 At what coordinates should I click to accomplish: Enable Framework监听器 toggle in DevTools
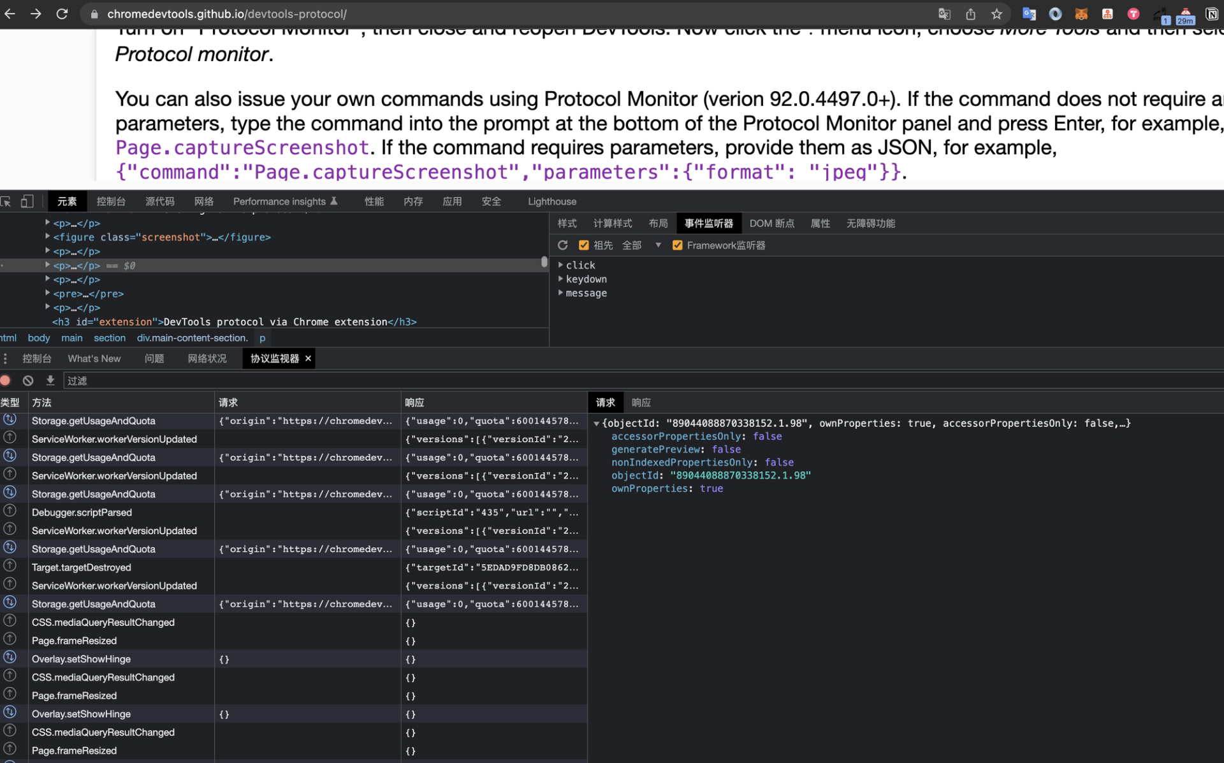(x=676, y=245)
